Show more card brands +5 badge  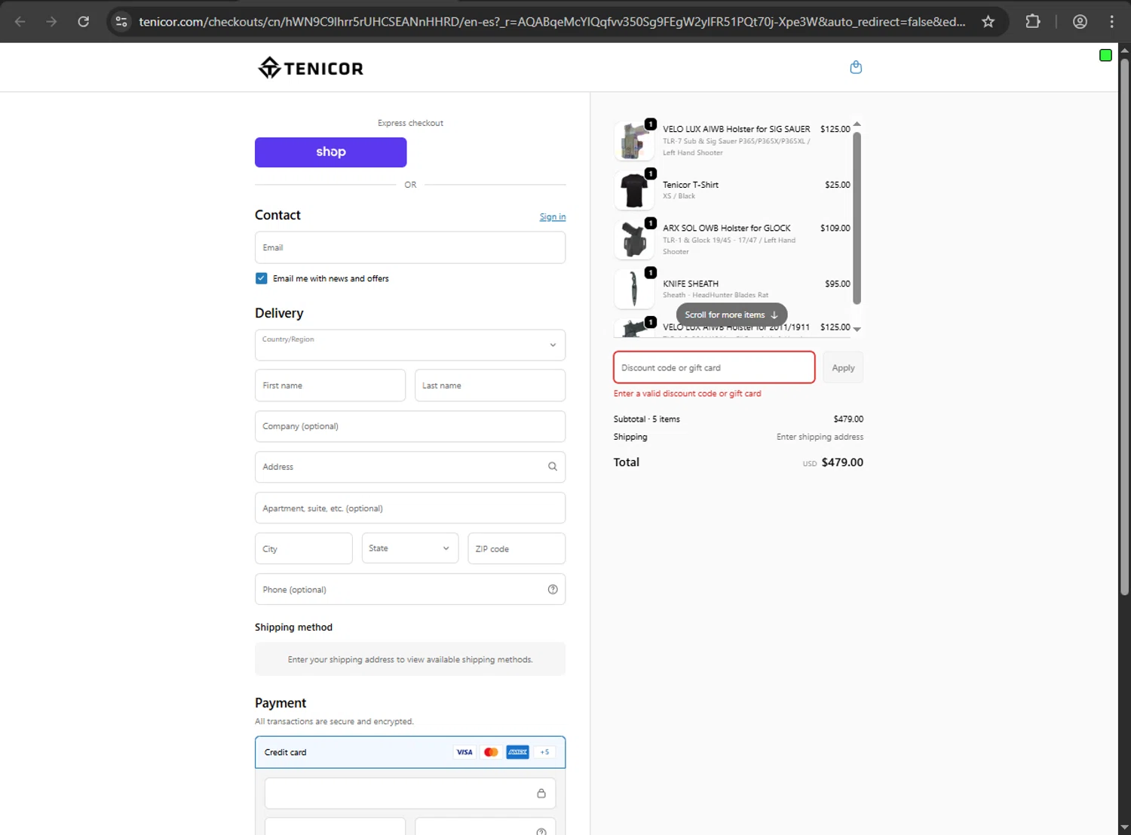coord(544,752)
